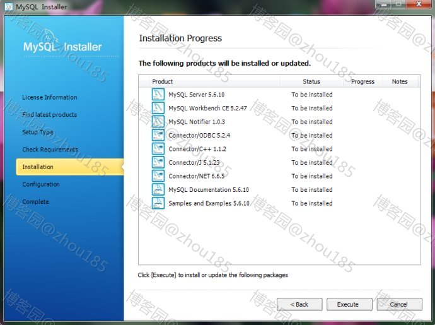The width and height of the screenshot is (435, 325).
Task: Click the MySQL Documentation 5.6.10 icon
Action: coord(158,189)
